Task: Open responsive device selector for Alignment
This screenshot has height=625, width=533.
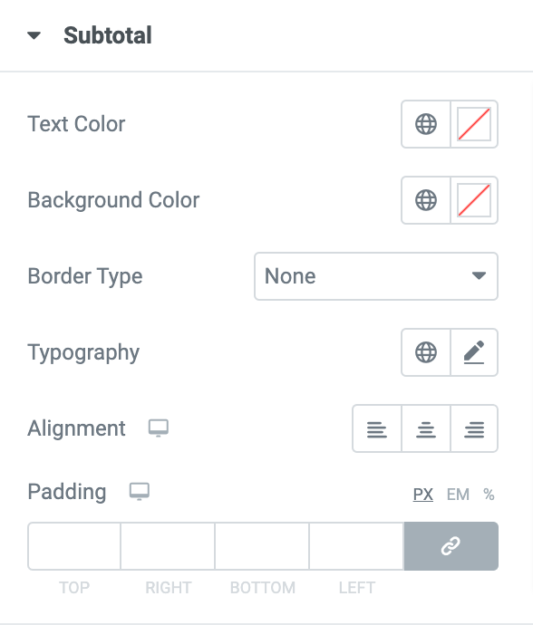Action: click(x=159, y=428)
